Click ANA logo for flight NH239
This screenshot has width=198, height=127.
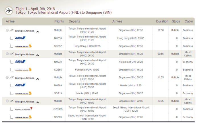pyautogui.click(x=20, y=62)
